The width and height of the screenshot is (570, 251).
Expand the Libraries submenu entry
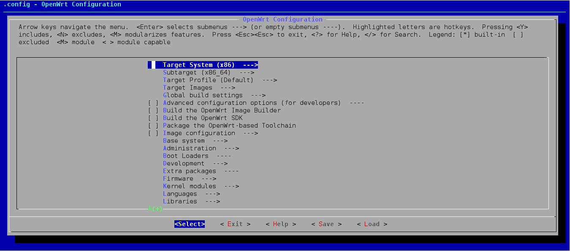192,201
